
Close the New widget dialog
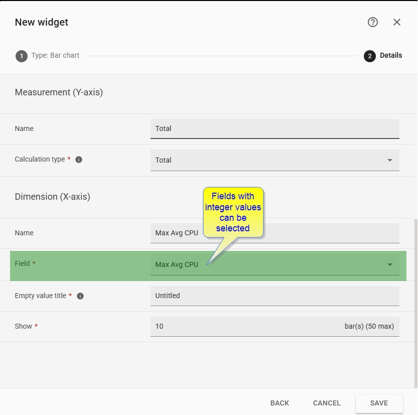tap(397, 22)
